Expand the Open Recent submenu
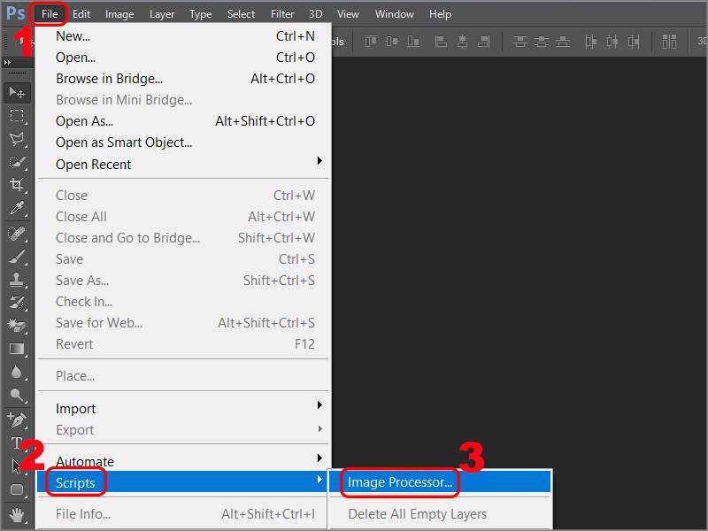Image resolution: width=708 pixels, height=531 pixels. (183, 164)
